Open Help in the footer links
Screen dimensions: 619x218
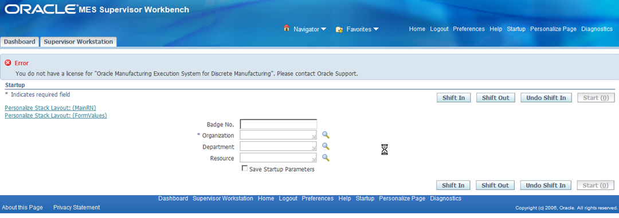(344, 199)
